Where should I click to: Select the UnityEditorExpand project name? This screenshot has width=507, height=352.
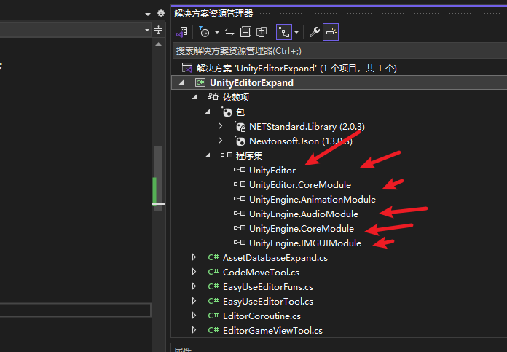click(251, 83)
